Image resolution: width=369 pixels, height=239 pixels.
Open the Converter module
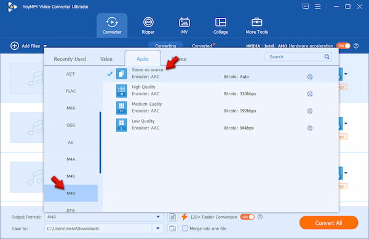click(112, 25)
